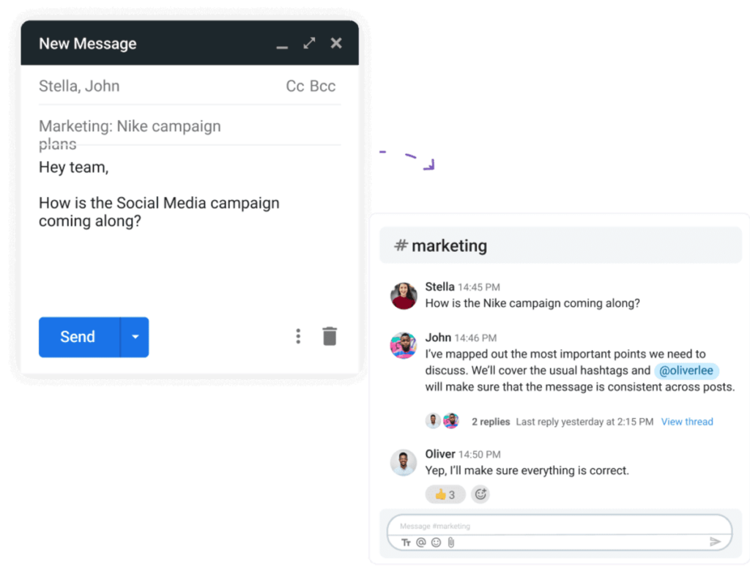Expand the thread under John's message
The image size is (750, 572).
(x=491, y=421)
